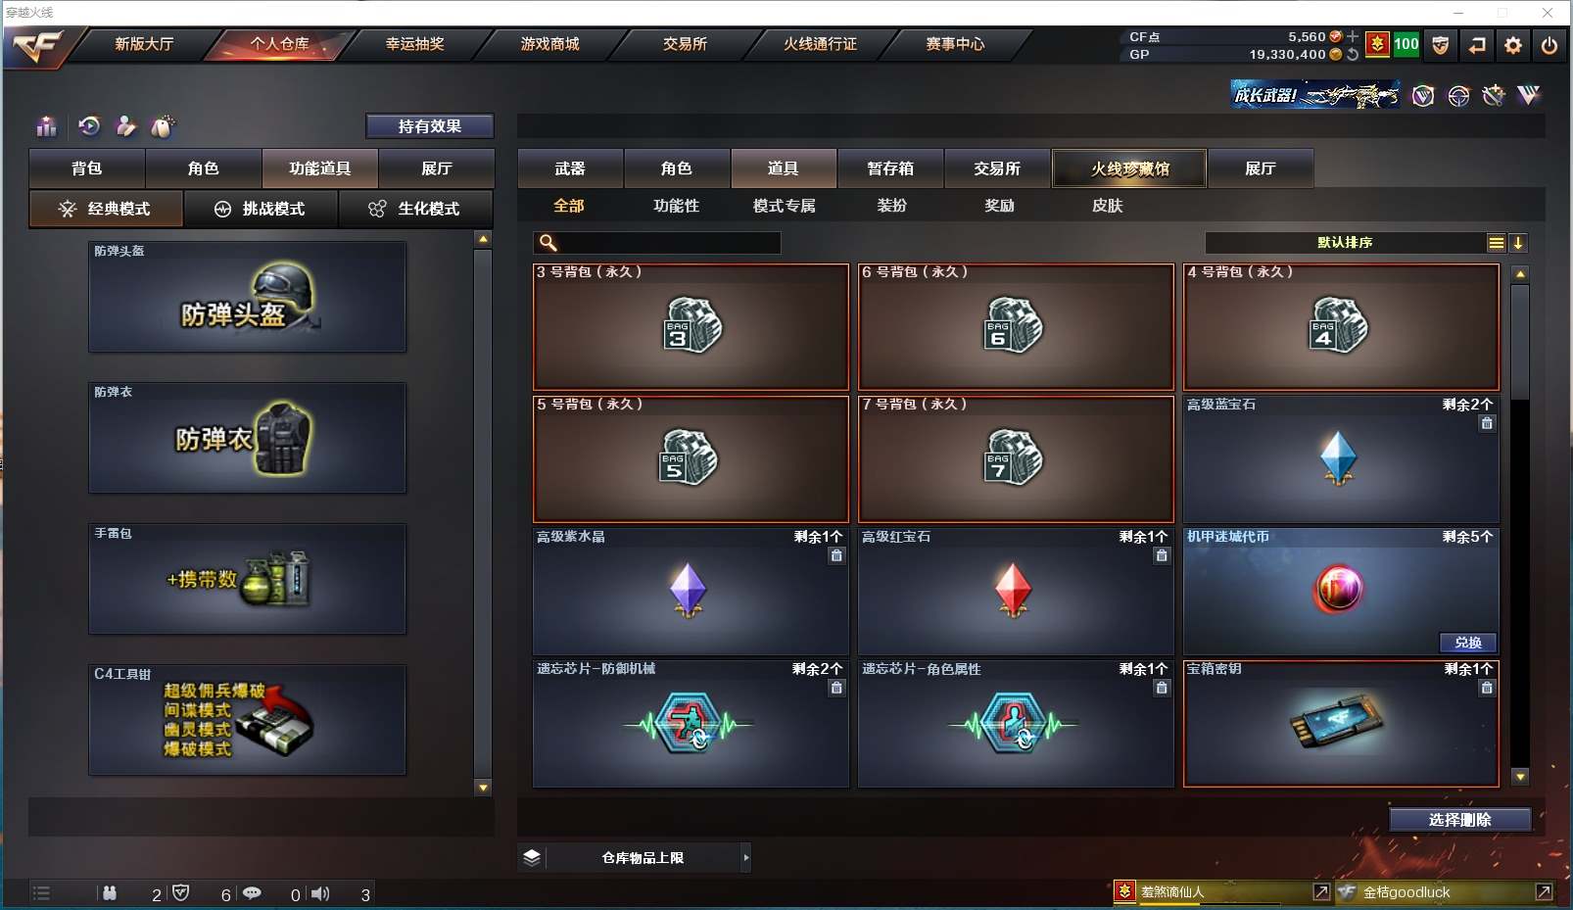Select 生化模式 mode toggle
The width and height of the screenshot is (1573, 910).
416,209
